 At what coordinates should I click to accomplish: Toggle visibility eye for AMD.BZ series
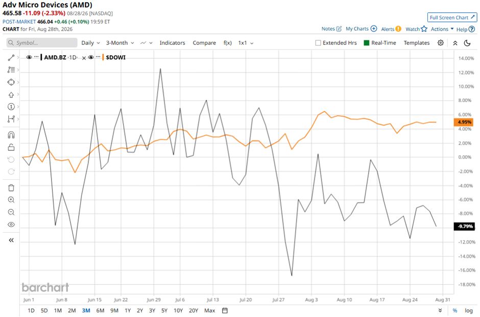point(29,57)
